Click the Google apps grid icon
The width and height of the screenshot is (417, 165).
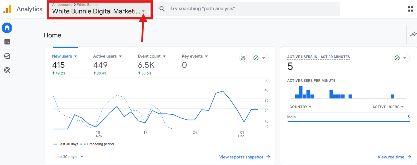pos(410,9)
